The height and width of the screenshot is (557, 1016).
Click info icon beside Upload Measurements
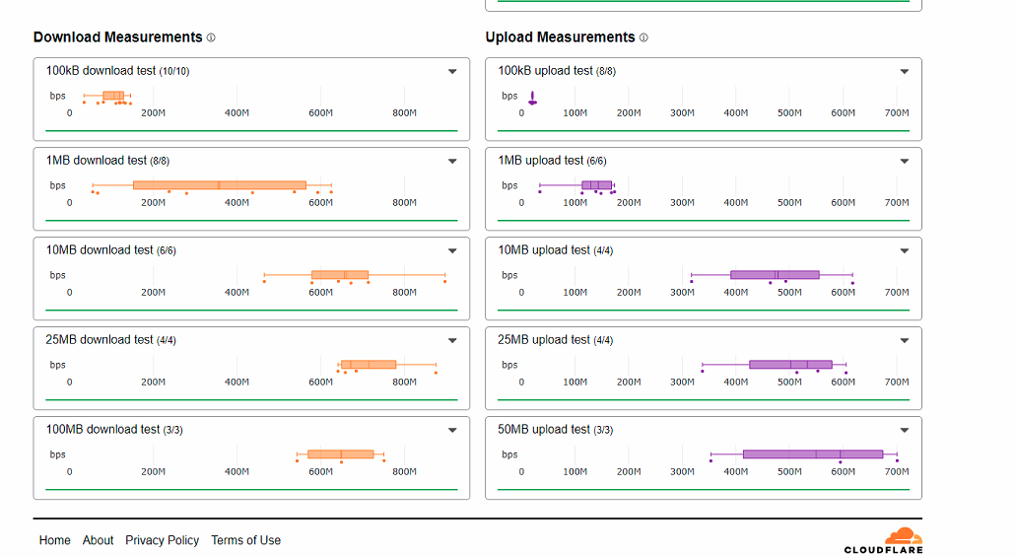(x=643, y=37)
